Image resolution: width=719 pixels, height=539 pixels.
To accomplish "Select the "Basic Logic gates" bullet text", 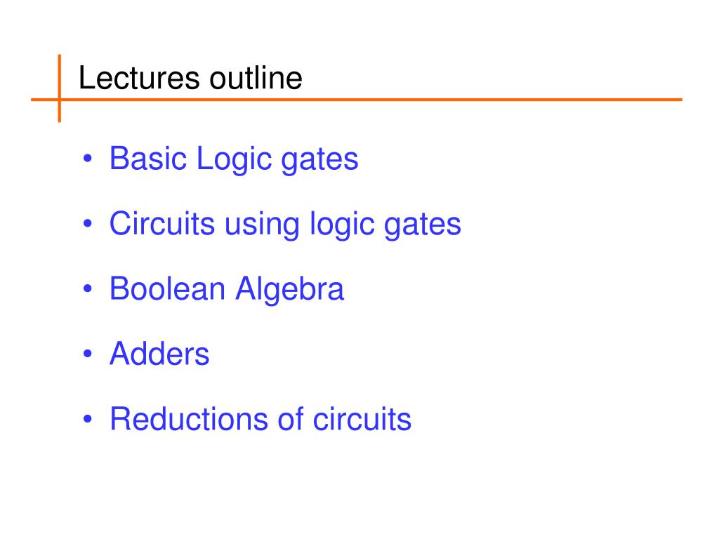I will [x=234, y=159].
